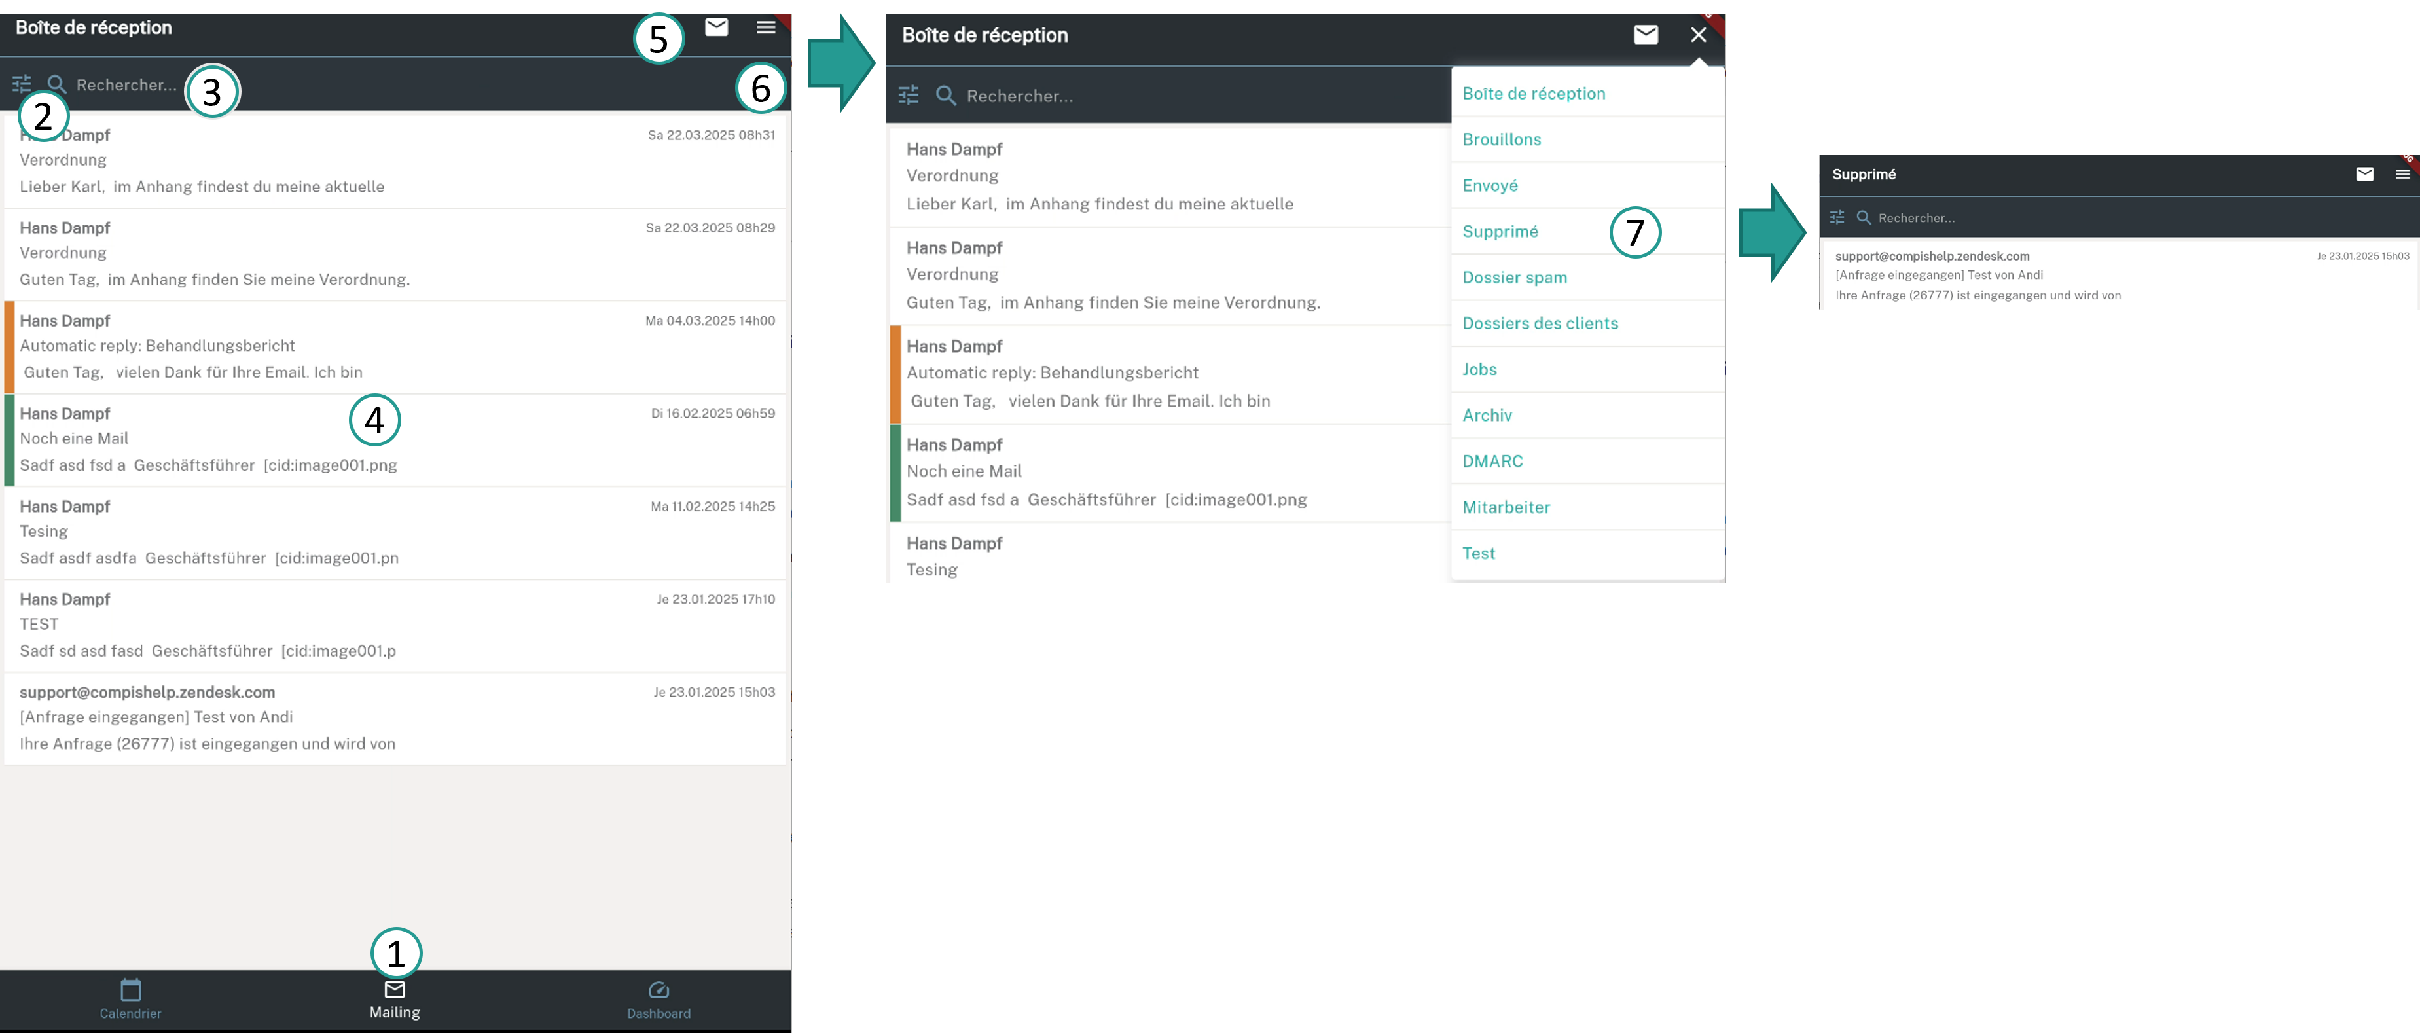Click the envelope icon in middle panel header

pyautogui.click(x=1645, y=35)
